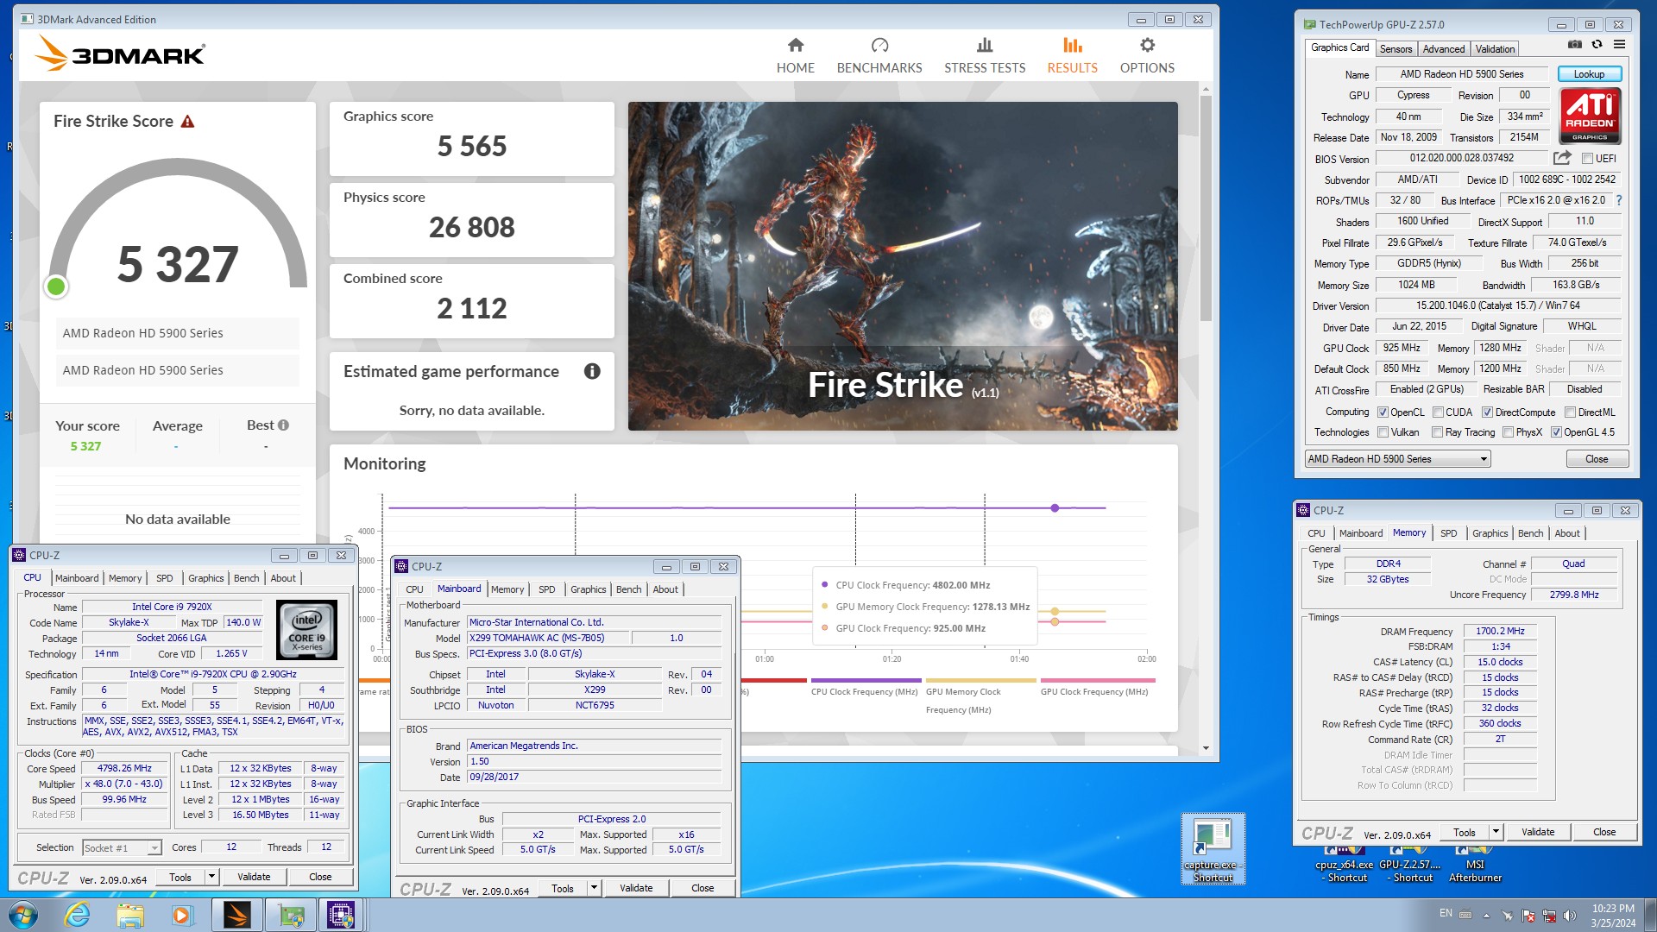Click the Fire Strike scene thumbnail image
Image resolution: width=1657 pixels, height=932 pixels.
[x=903, y=266]
